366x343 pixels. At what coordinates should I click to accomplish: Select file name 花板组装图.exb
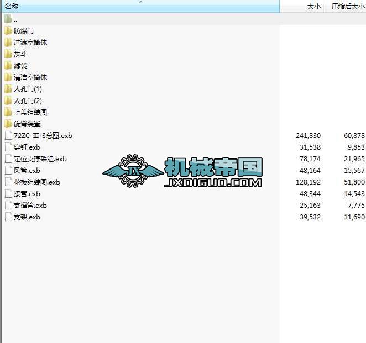(x=37, y=182)
